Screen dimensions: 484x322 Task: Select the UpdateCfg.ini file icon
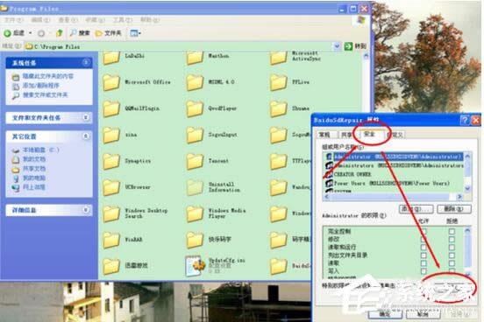point(195,265)
